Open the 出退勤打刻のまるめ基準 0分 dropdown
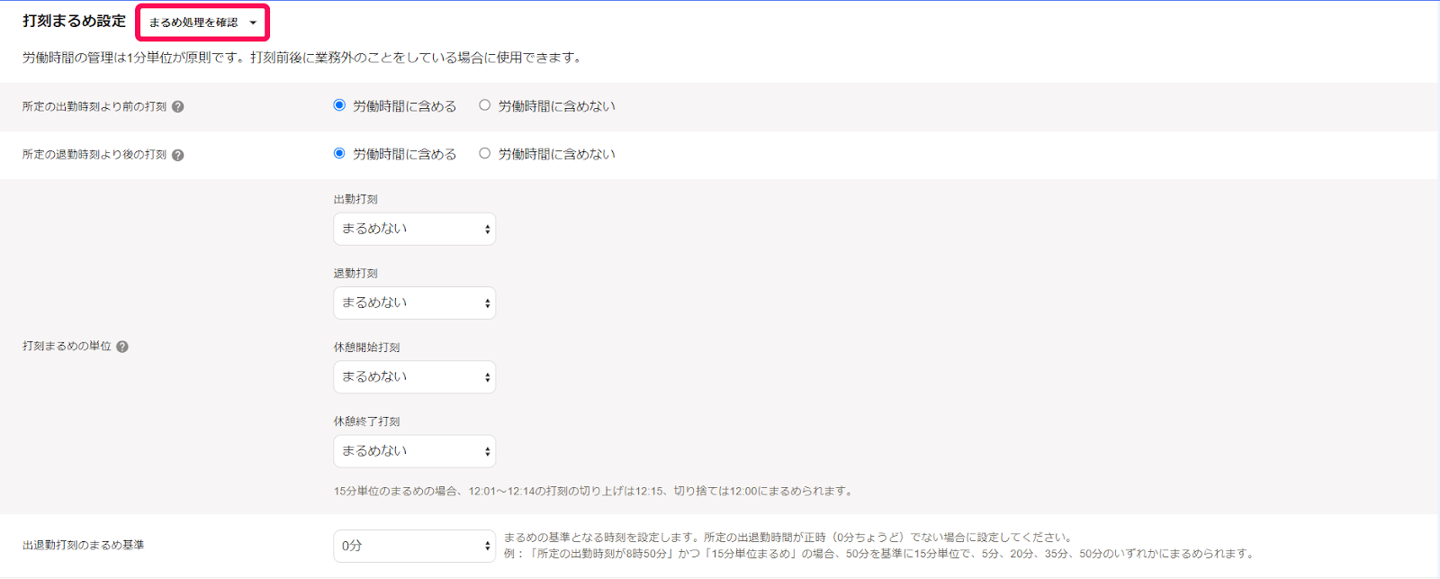The height and width of the screenshot is (579, 1440). click(415, 546)
